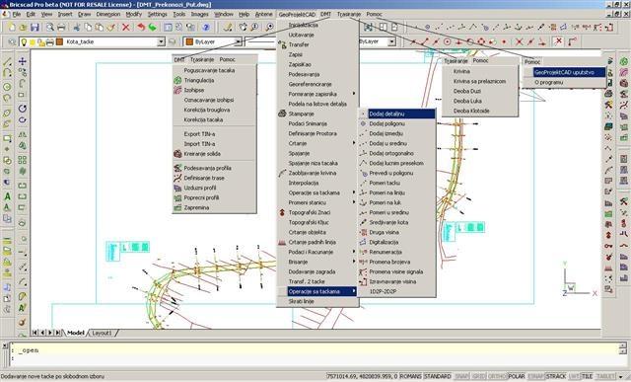Toggle the GRID status bar button
Image resolution: width=631 pixels, height=382 pixels.
point(479,376)
